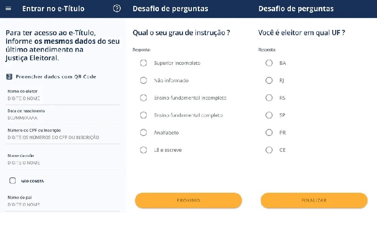Open the hamburger menu icon
The height and width of the screenshot is (235, 377).
[8, 8]
